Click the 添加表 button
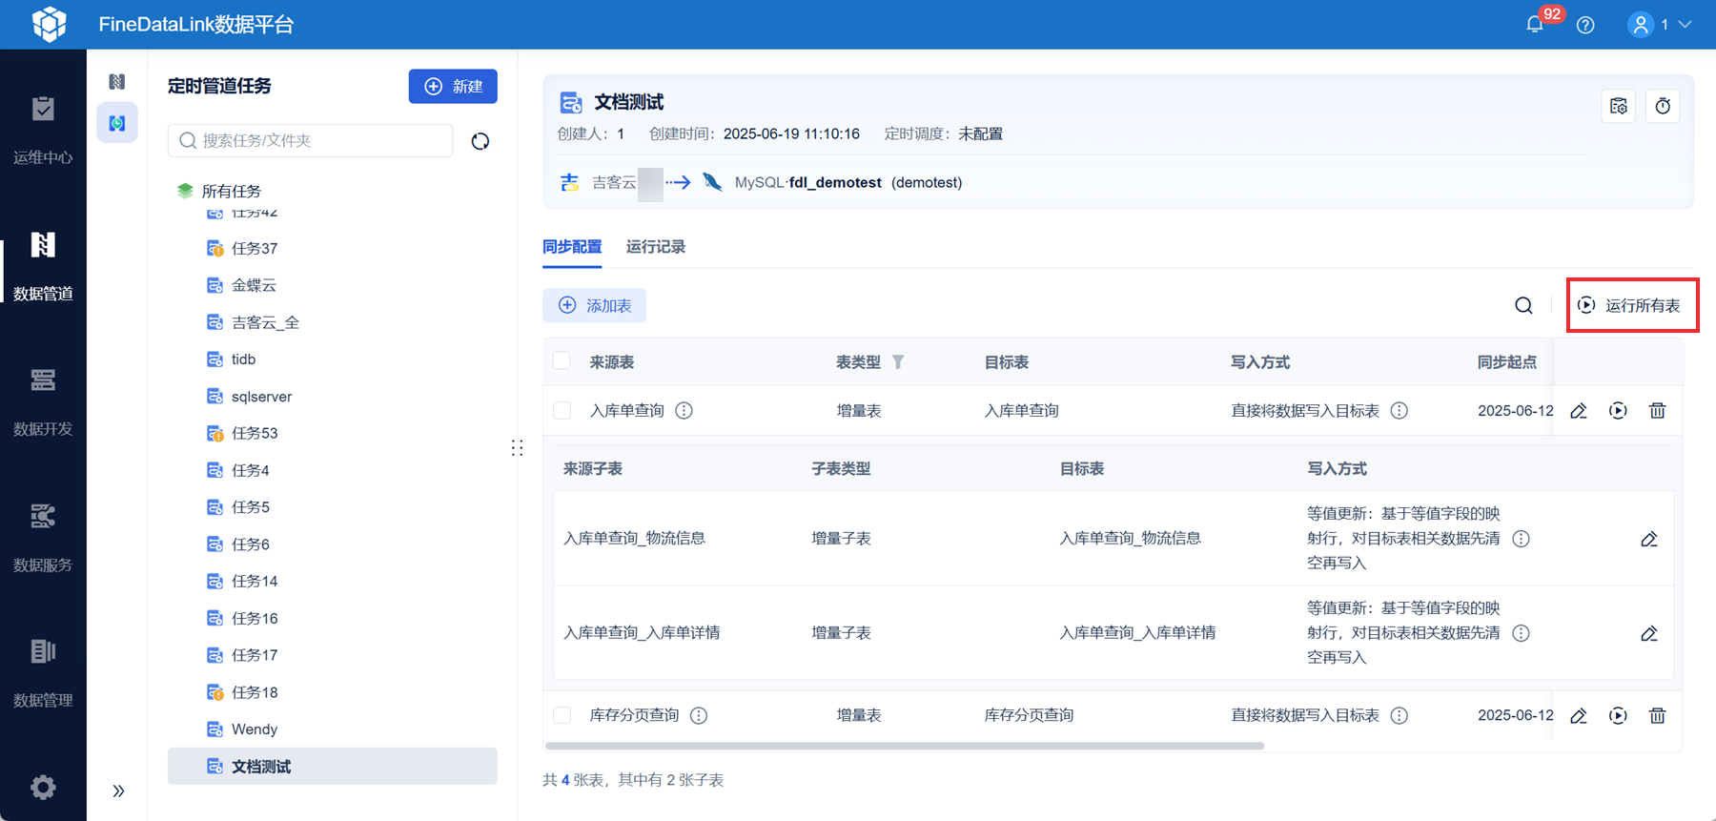The height and width of the screenshot is (821, 1716). [x=595, y=305]
